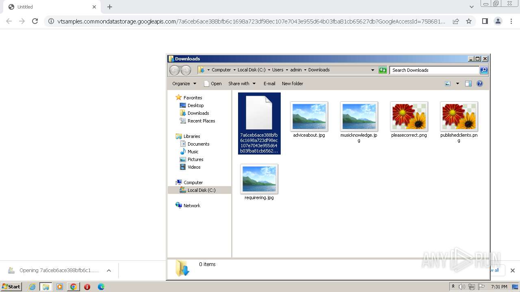
Task: Open a new Chrome tab
Action: coord(110,7)
